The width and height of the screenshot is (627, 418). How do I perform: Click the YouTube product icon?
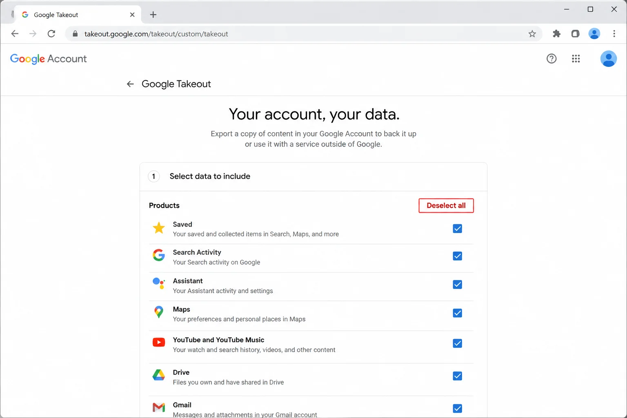[159, 342]
